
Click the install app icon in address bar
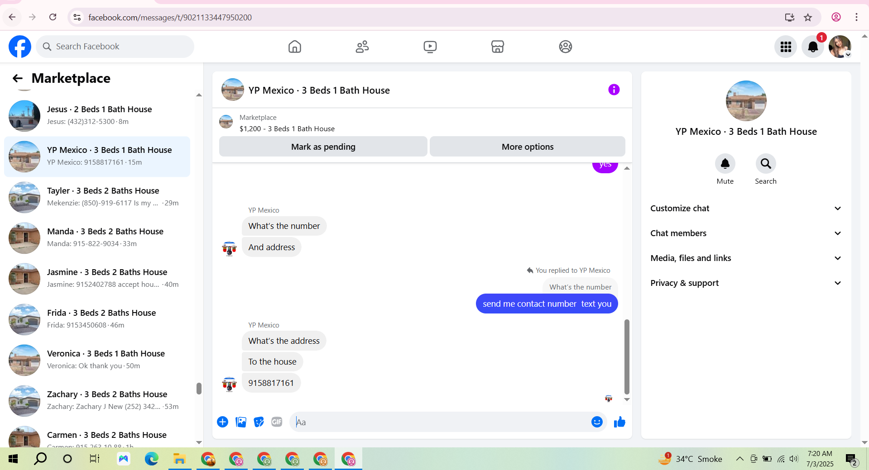(x=789, y=17)
